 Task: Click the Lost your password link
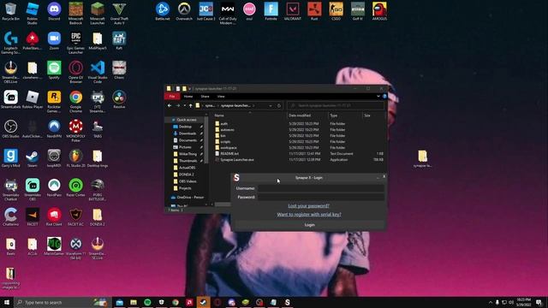click(x=308, y=206)
